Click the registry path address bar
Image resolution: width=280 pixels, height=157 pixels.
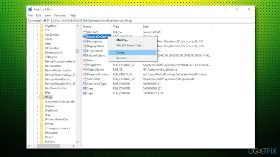[141, 21]
